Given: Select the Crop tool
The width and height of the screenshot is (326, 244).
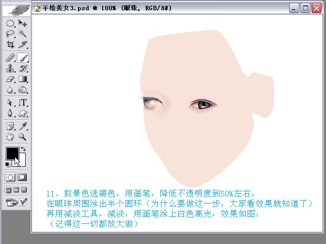Looking at the screenshot, I should tap(10, 44).
